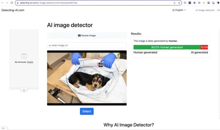Click the broken ad placeholder icon

24,56
